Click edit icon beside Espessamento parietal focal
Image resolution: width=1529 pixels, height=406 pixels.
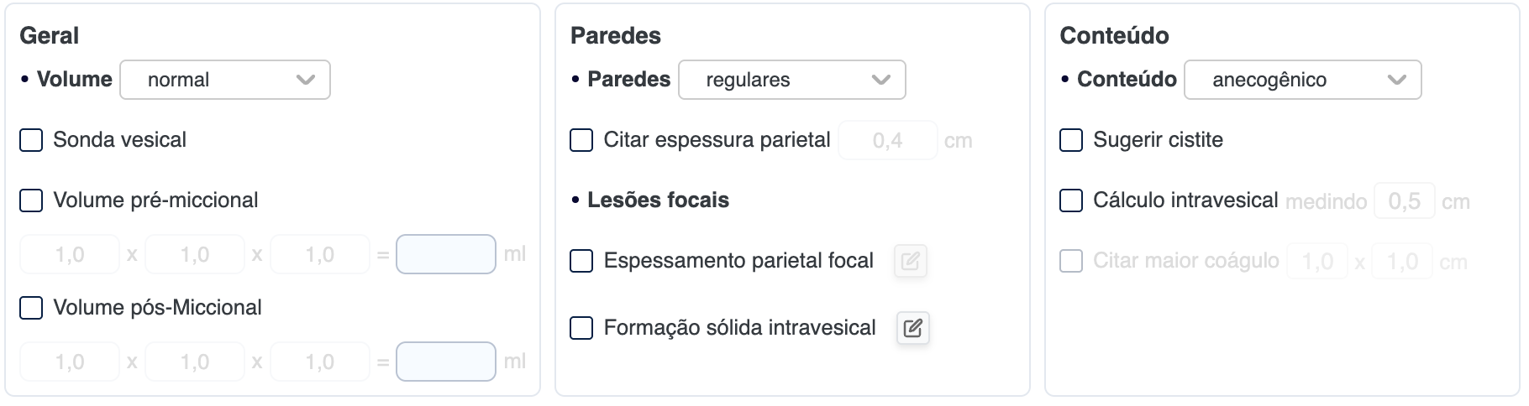[910, 261]
